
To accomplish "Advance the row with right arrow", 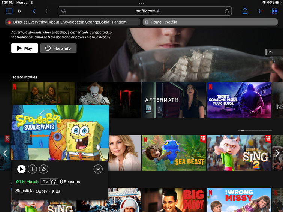I will (x=277, y=153).
